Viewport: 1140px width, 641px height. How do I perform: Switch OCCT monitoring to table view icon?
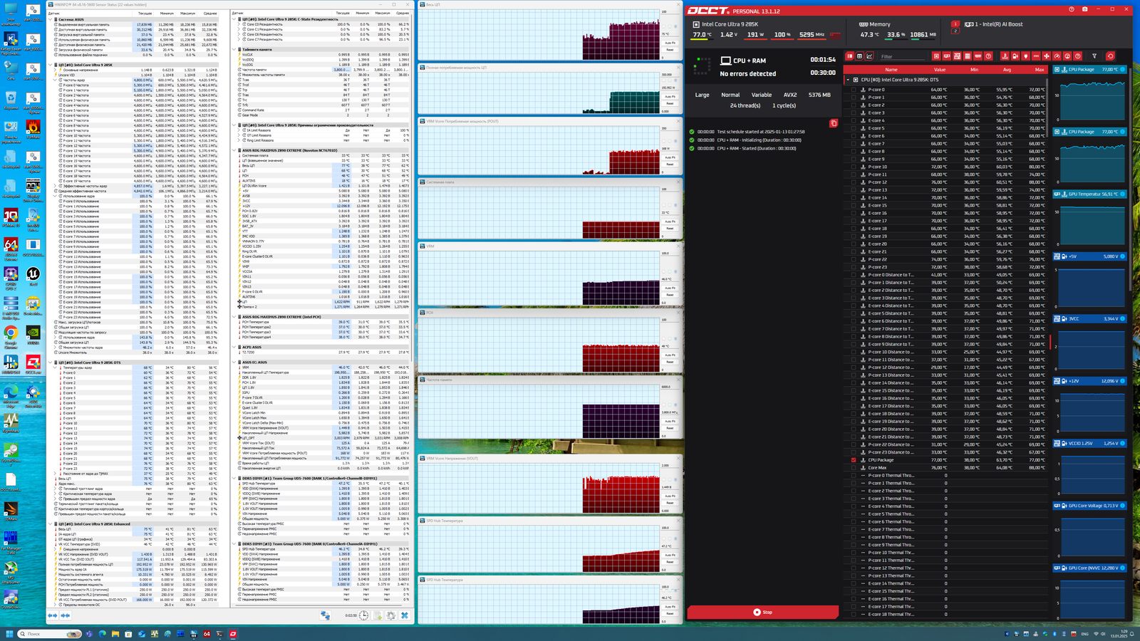coord(859,56)
